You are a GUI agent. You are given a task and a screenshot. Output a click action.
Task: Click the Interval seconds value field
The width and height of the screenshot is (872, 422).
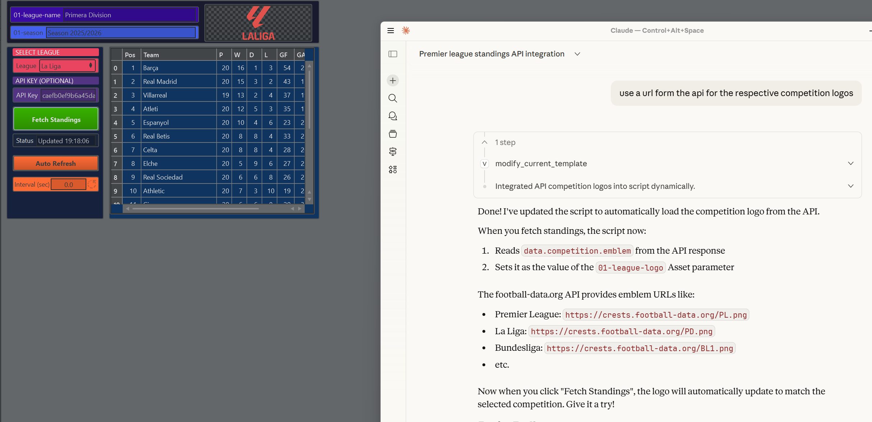[68, 184]
